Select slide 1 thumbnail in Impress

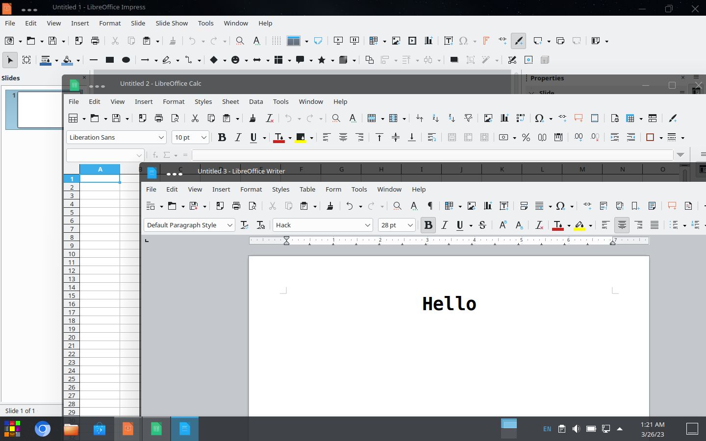coord(40,109)
